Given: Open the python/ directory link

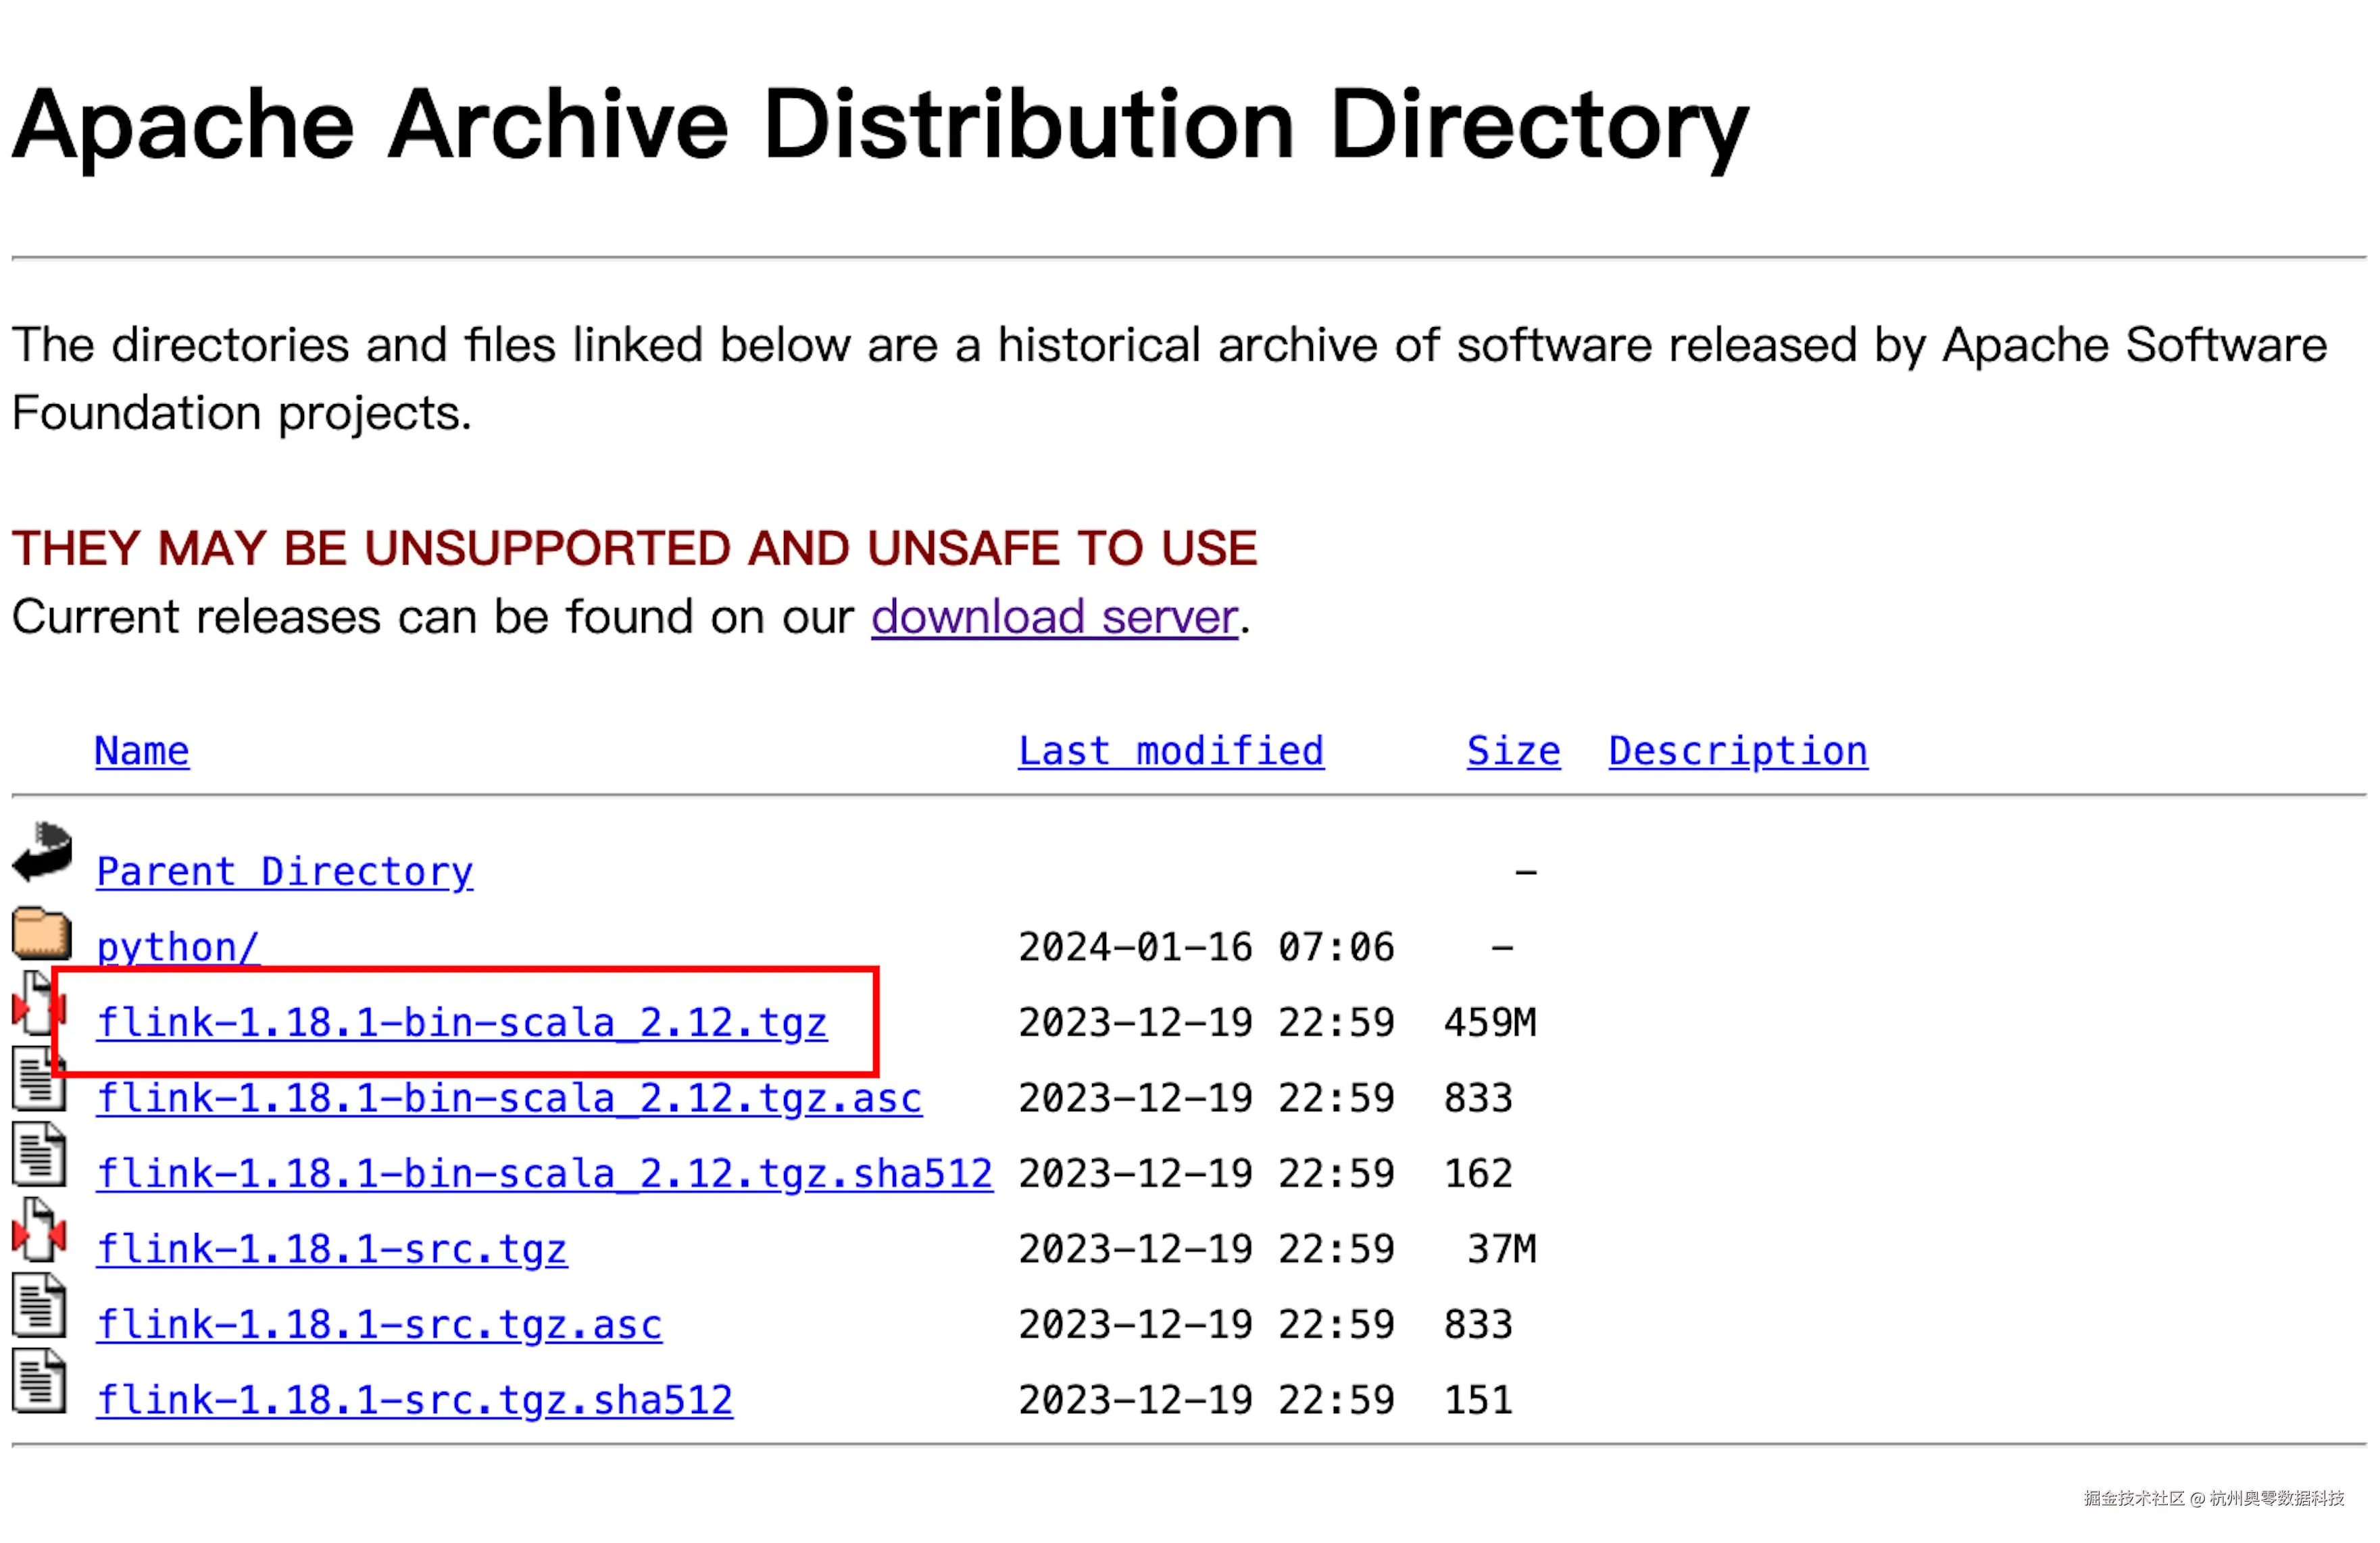Looking at the screenshot, I should [x=178, y=947].
